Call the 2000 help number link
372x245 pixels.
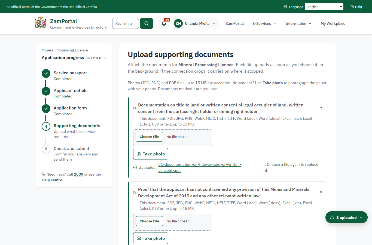tap(78, 174)
